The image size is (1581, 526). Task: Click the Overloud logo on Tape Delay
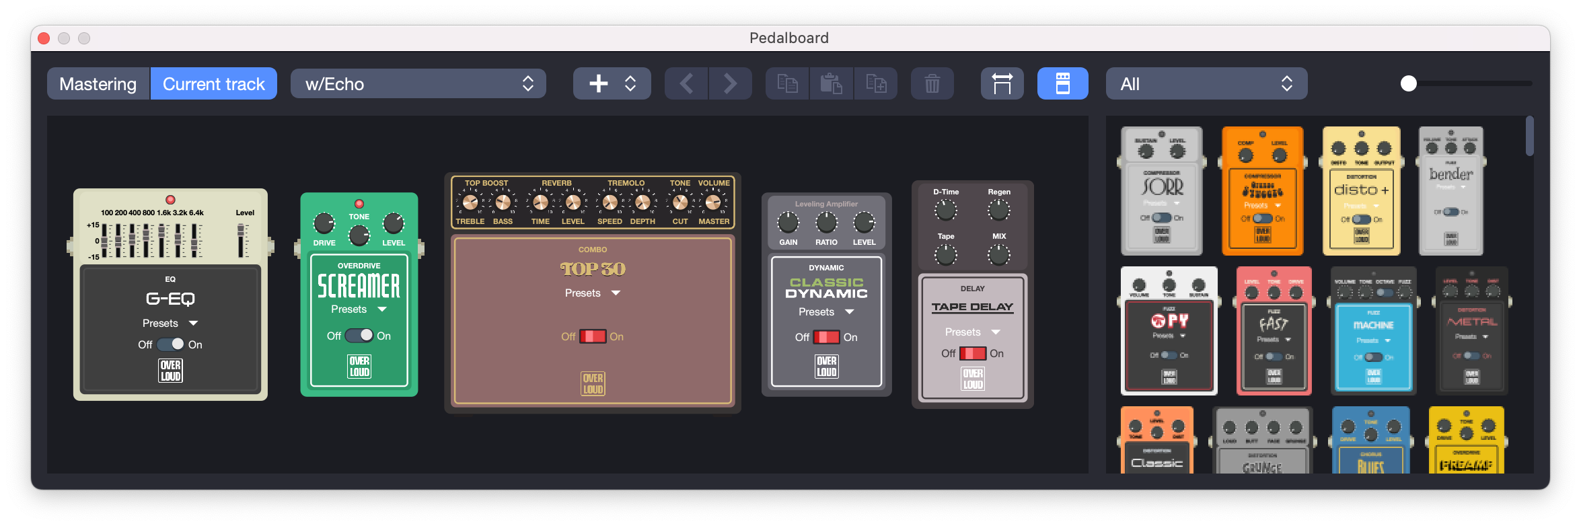click(973, 379)
